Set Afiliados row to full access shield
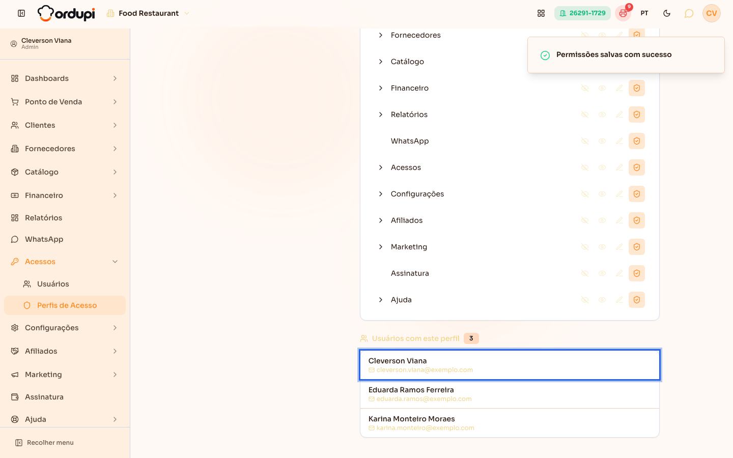 click(x=637, y=220)
